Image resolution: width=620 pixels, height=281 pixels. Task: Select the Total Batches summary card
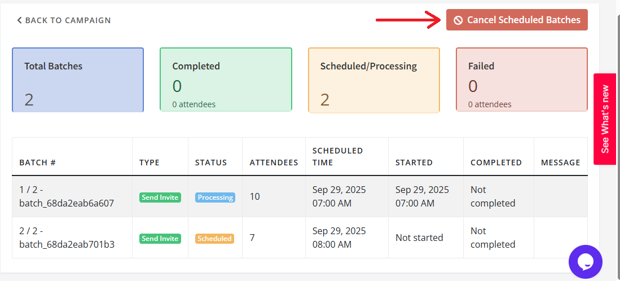pyautogui.click(x=78, y=80)
